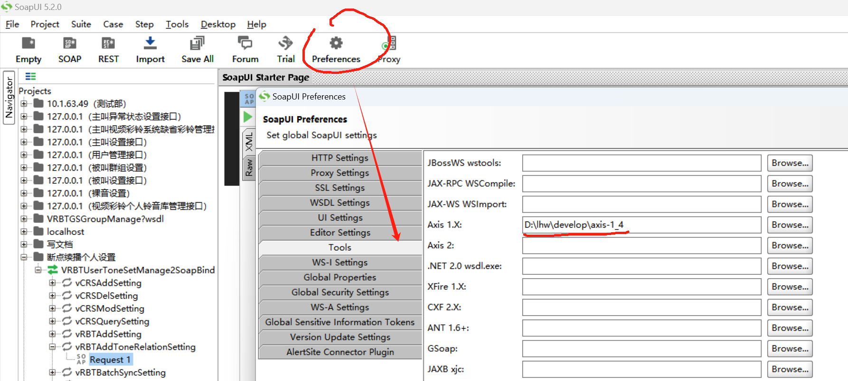
Task: Click the Axis 1.X path field
Action: coord(642,225)
